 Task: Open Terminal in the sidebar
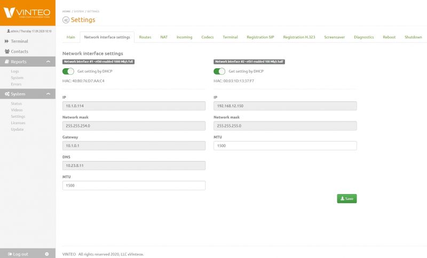click(19, 42)
